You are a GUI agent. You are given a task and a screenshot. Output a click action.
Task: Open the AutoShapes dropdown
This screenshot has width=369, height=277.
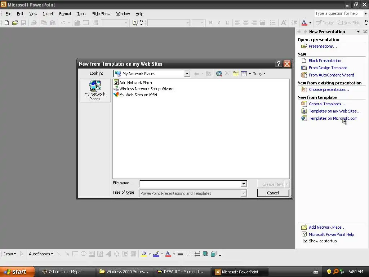(41, 254)
